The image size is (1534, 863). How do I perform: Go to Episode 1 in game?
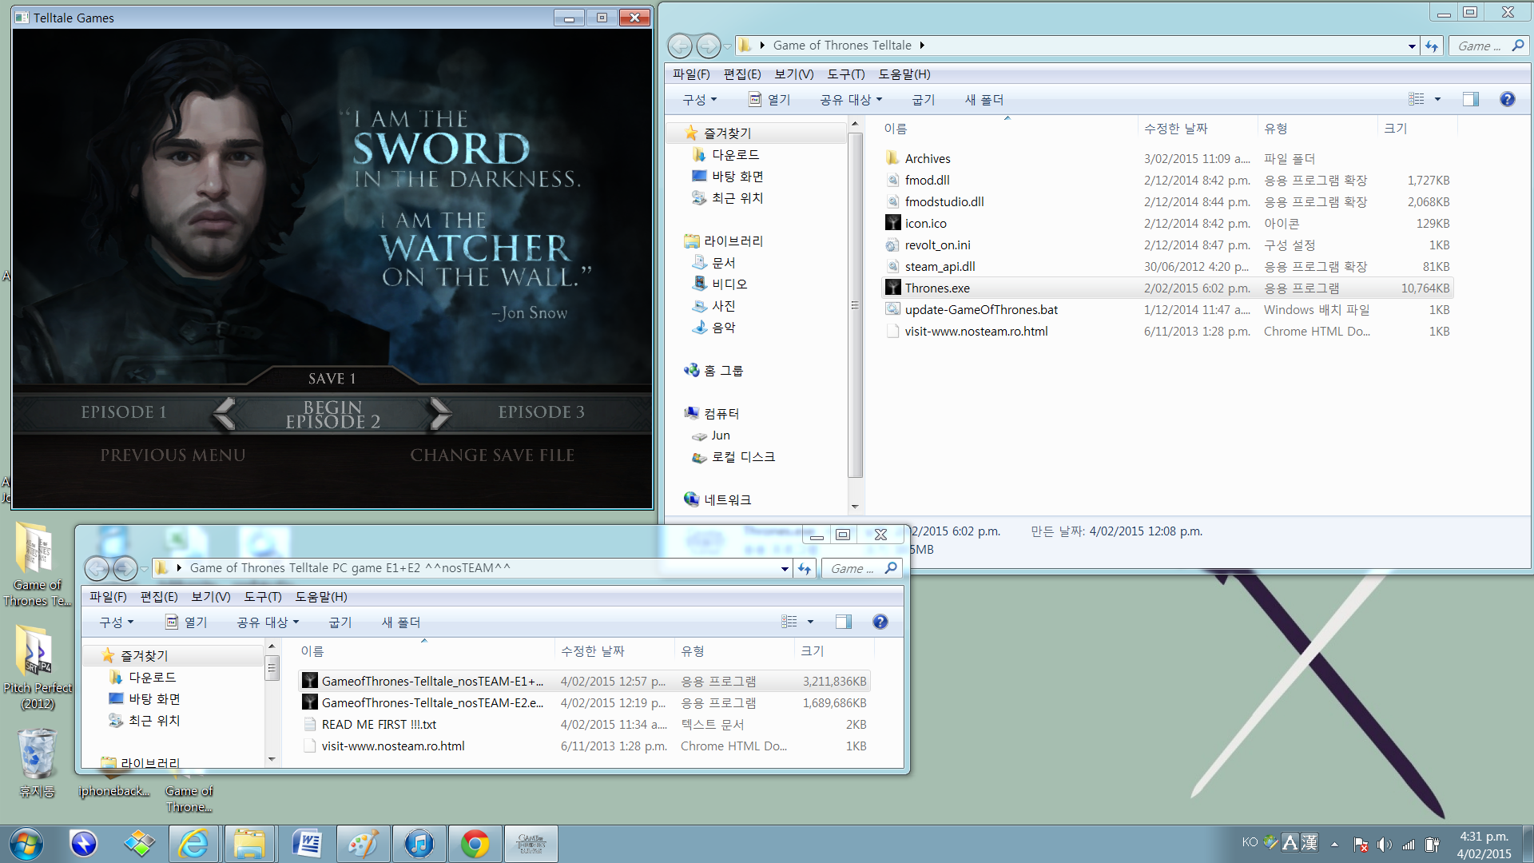(x=124, y=412)
